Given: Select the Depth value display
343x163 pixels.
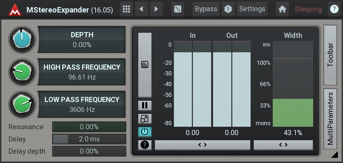Looking at the screenshot, I should (x=82, y=39).
